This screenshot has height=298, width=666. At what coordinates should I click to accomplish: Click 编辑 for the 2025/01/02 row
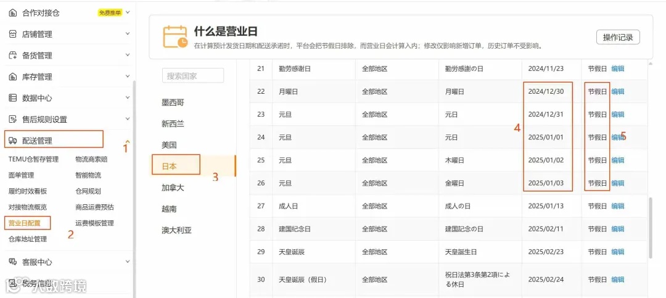click(x=617, y=160)
